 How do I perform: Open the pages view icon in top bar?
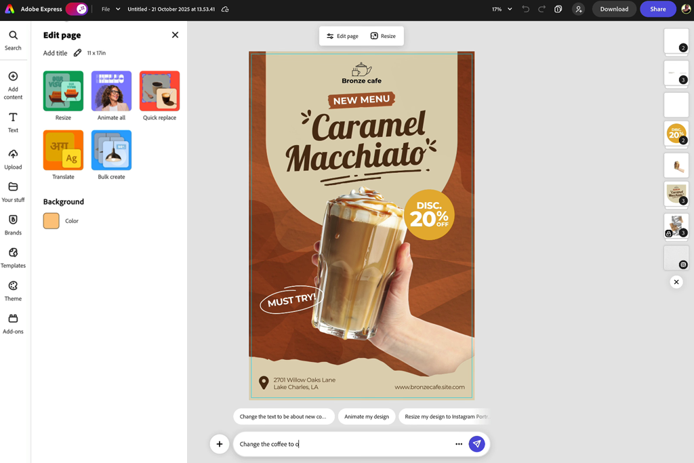click(558, 9)
